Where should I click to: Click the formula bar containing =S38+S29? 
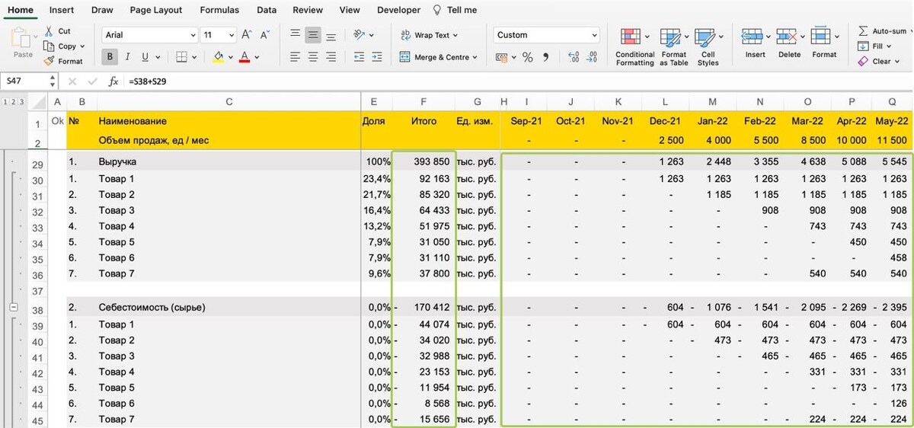[x=518, y=81]
